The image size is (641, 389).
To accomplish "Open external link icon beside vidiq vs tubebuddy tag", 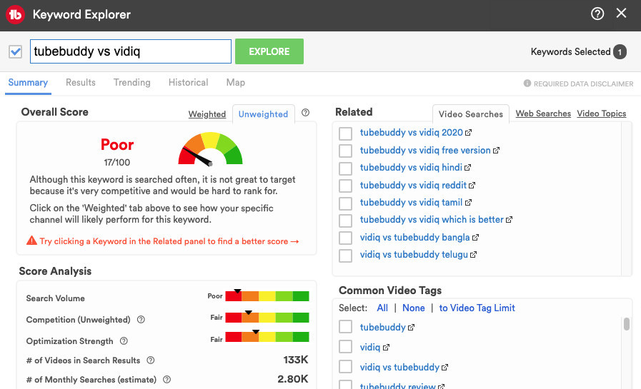I will (444, 367).
